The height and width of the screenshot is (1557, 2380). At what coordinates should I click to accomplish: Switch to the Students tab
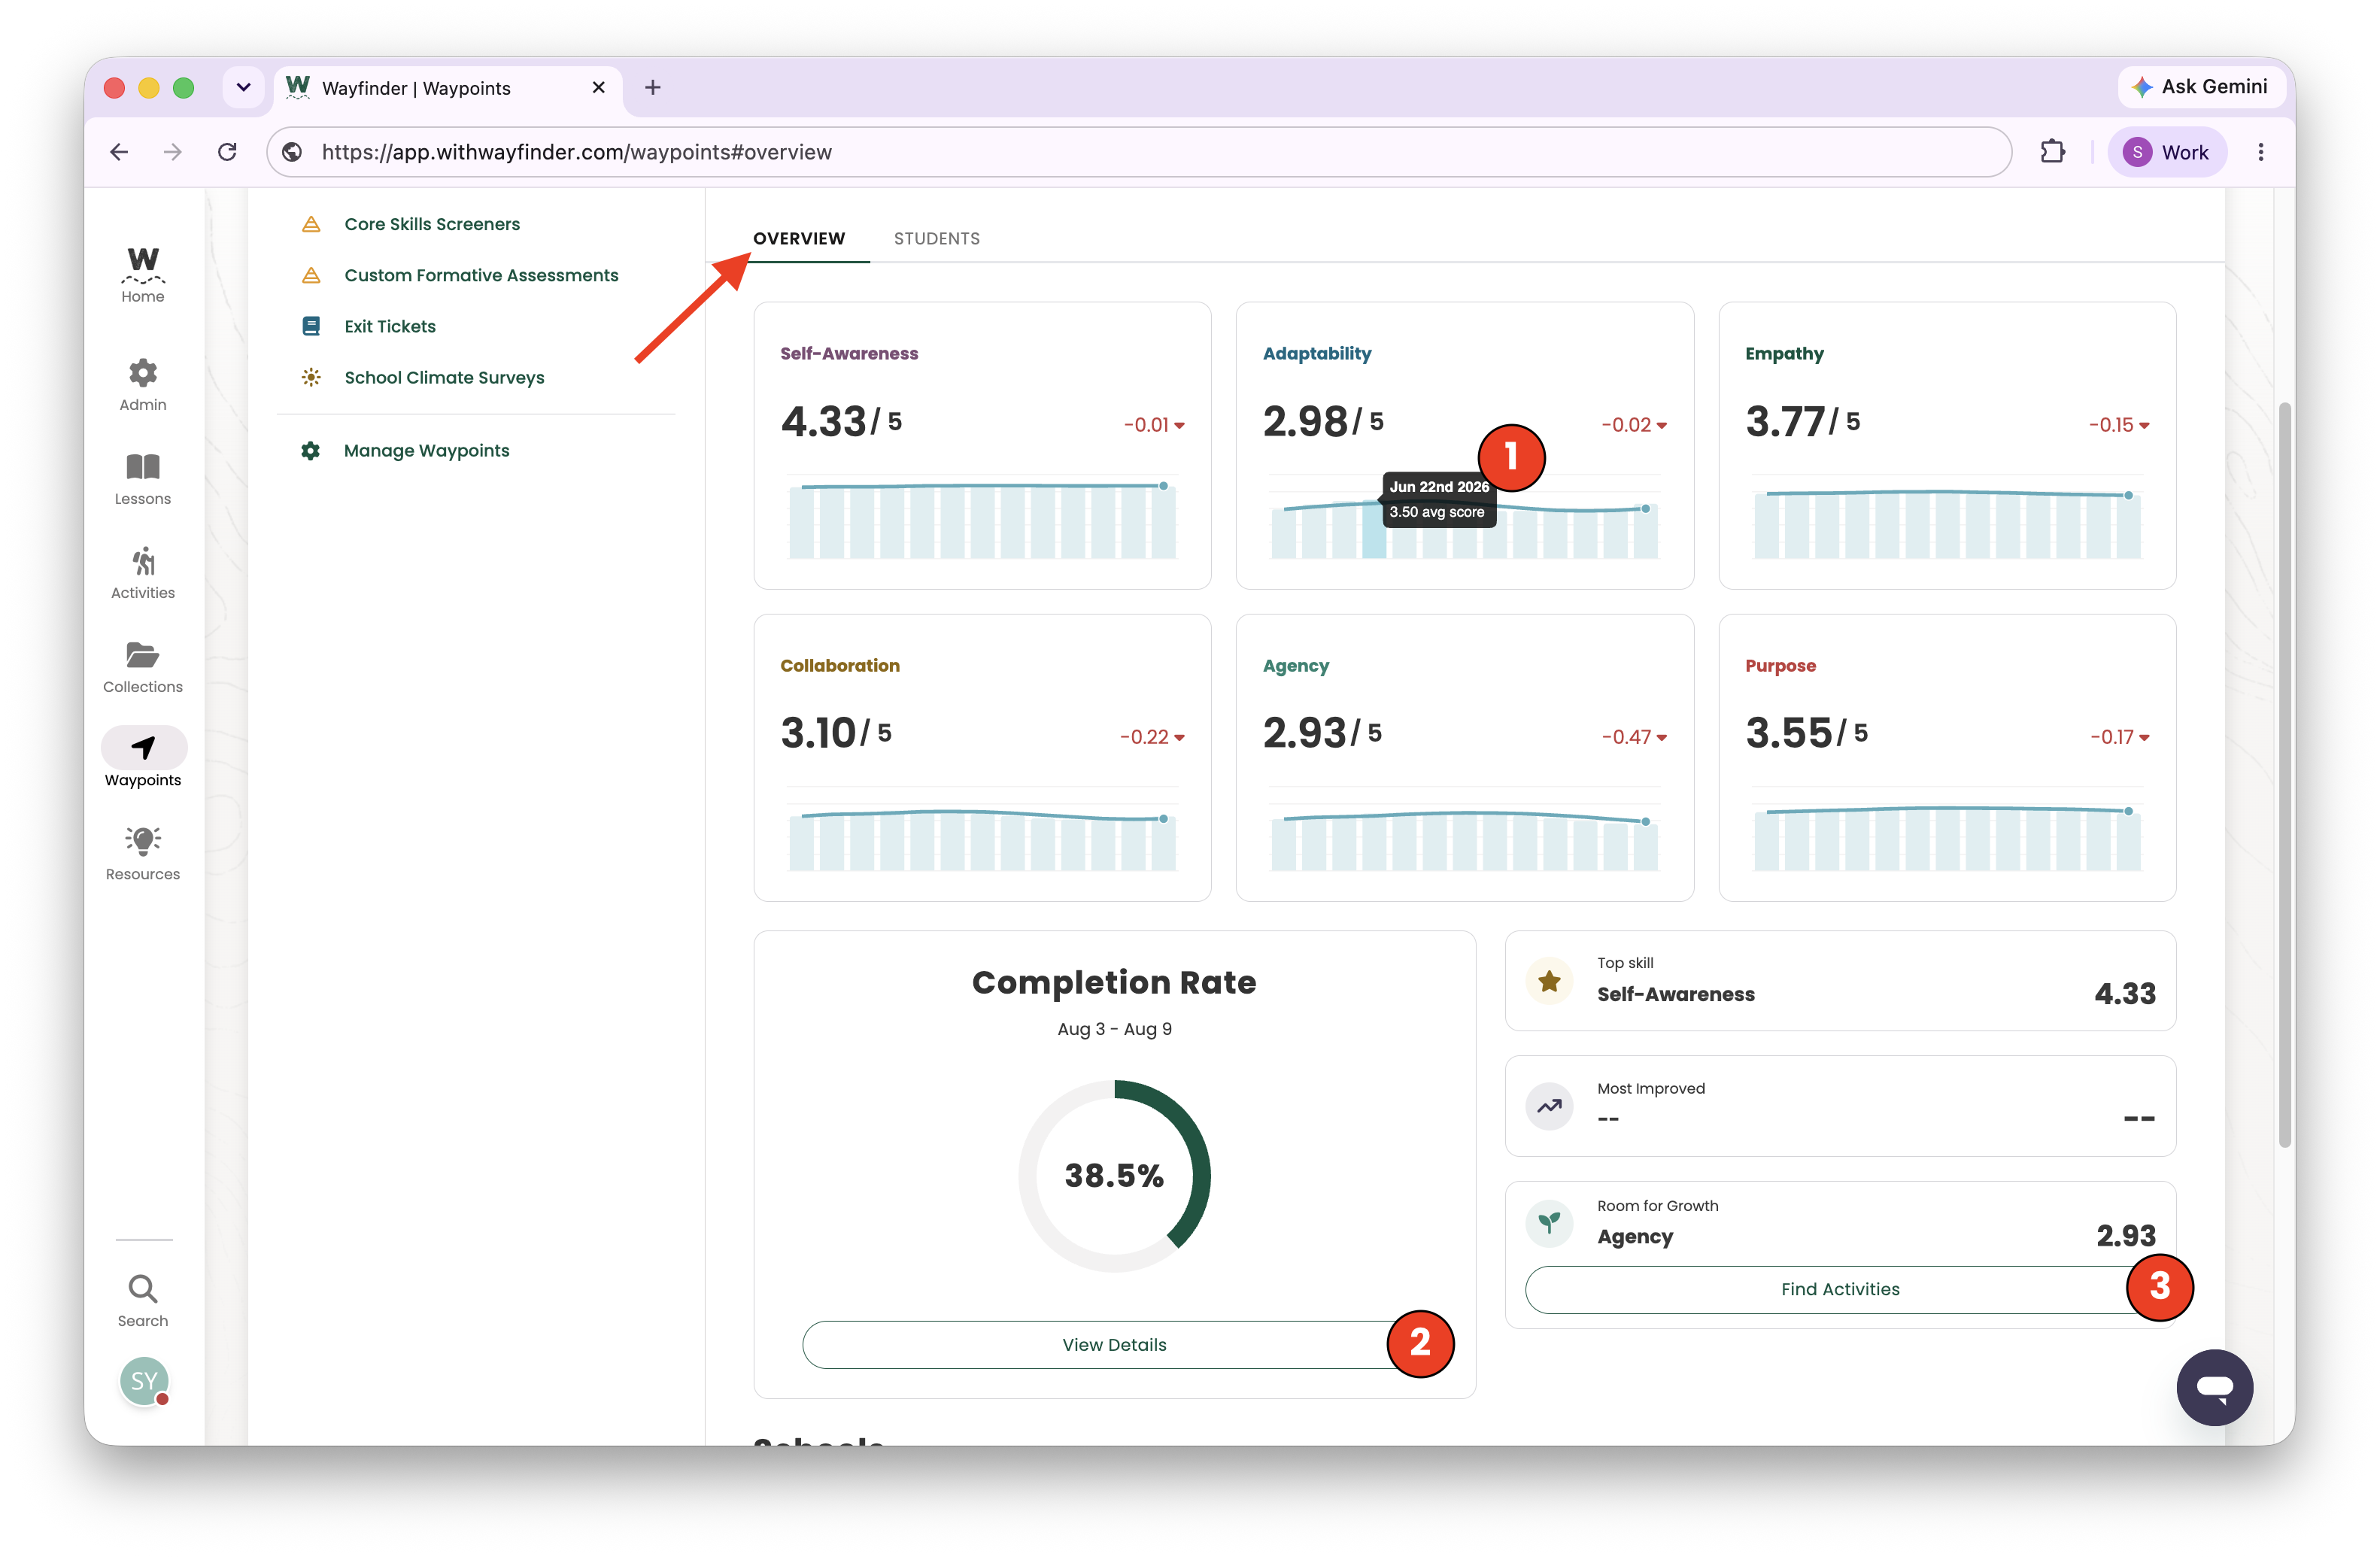936,238
